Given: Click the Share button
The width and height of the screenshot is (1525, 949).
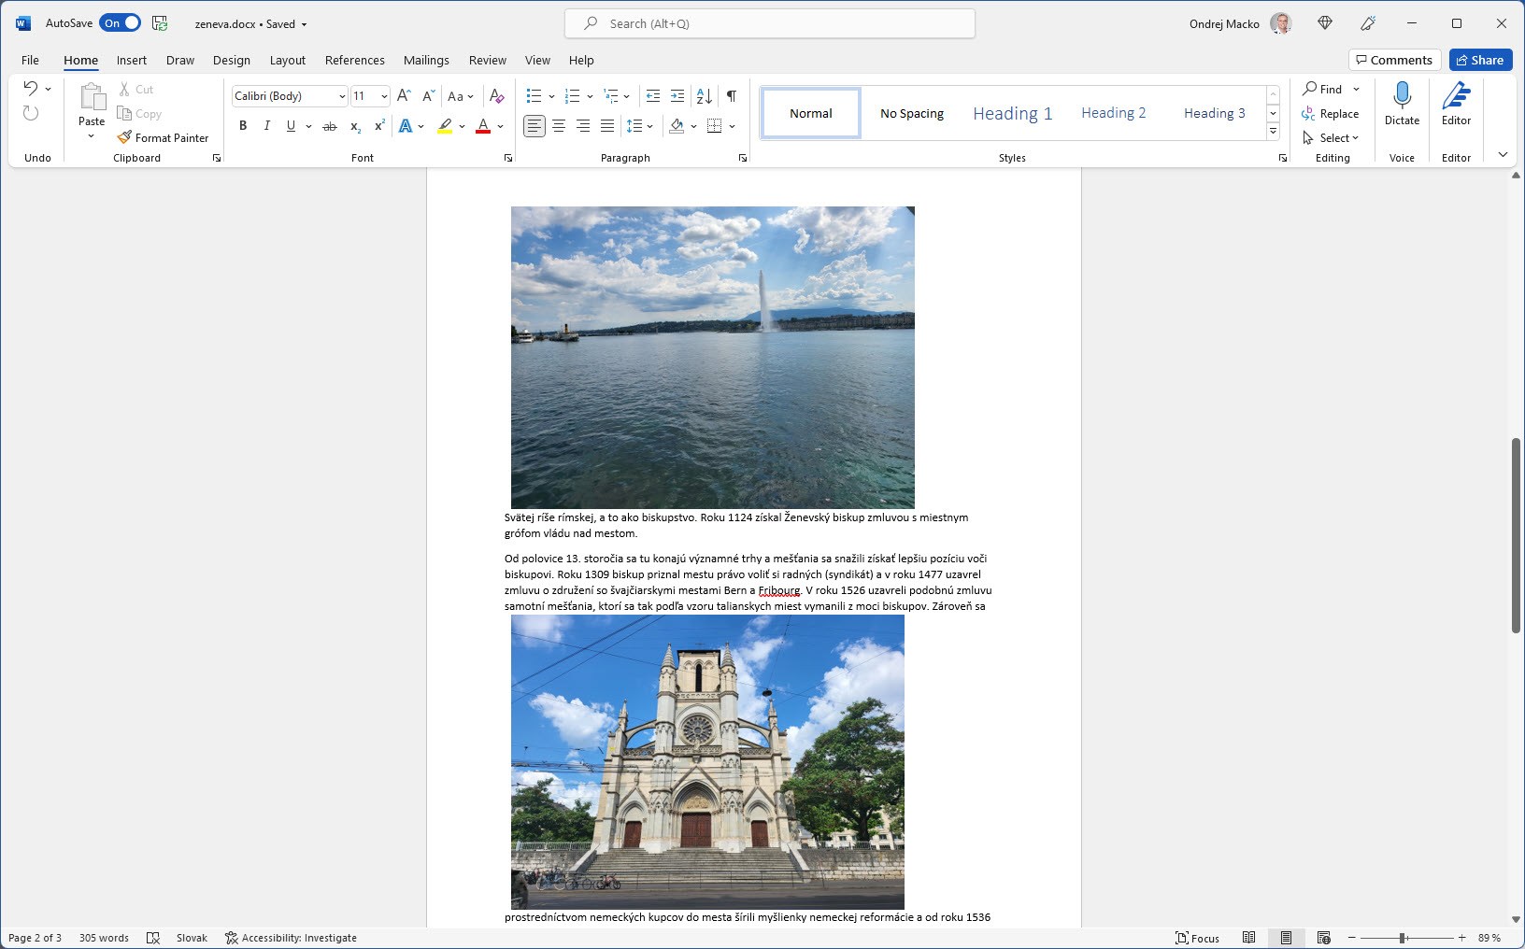Looking at the screenshot, I should coord(1480,60).
